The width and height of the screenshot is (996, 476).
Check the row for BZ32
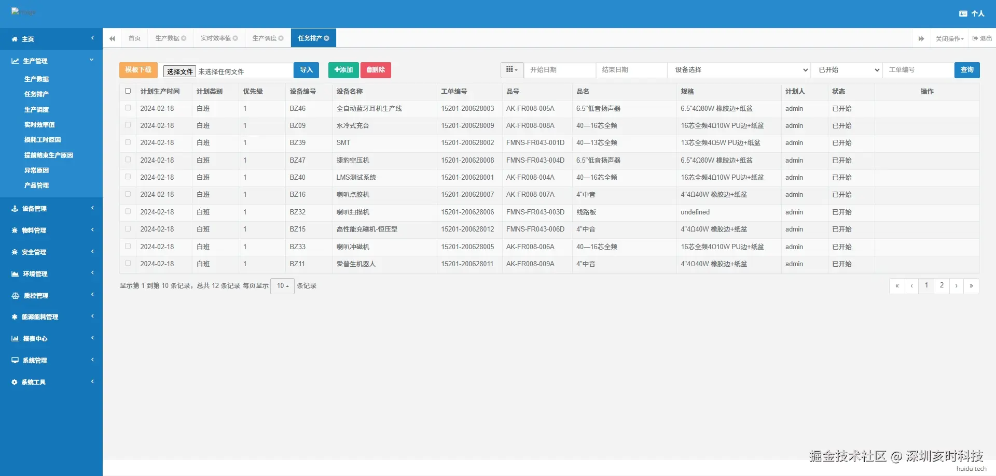pos(128,211)
